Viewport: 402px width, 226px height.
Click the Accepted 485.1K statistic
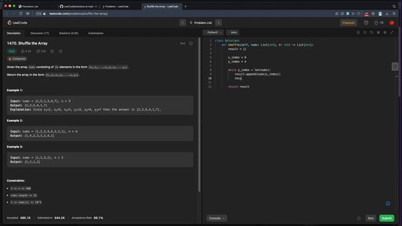tap(18, 218)
